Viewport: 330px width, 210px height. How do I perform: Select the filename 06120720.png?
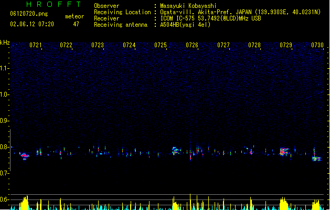point(29,14)
